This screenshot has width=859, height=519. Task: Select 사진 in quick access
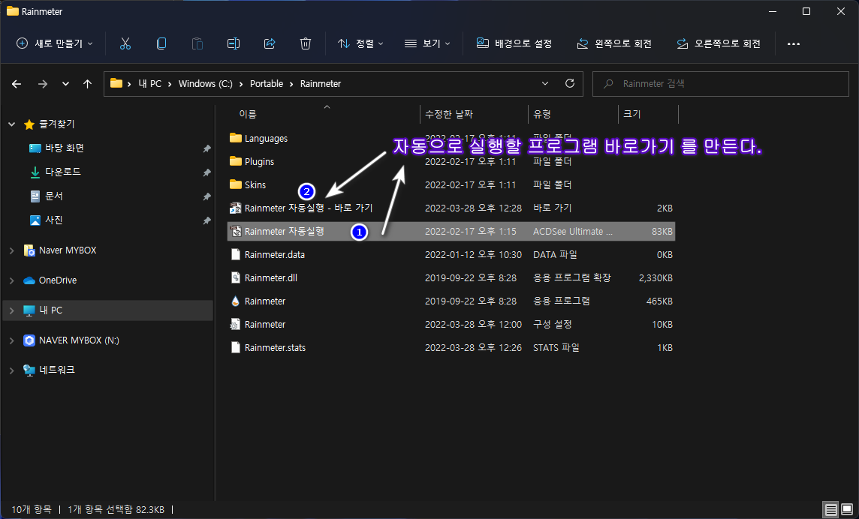tap(54, 220)
